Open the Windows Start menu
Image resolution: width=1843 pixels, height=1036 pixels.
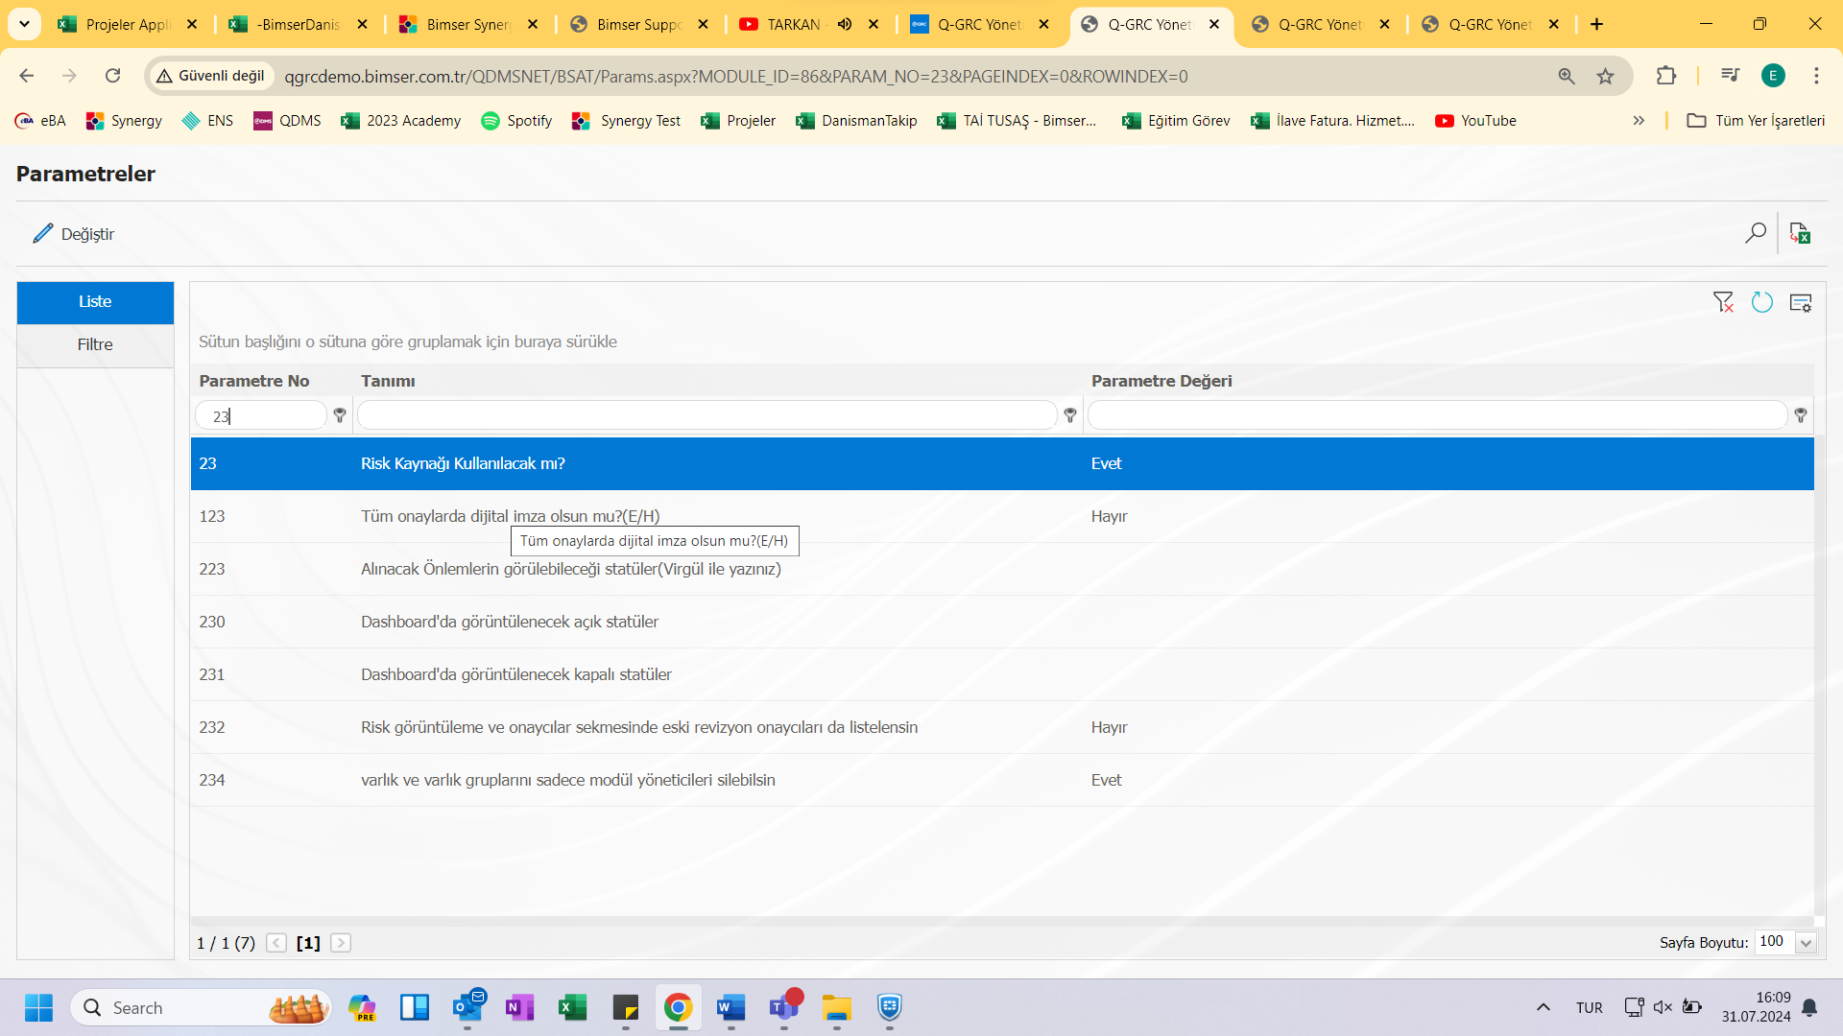tap(38, 1007)
